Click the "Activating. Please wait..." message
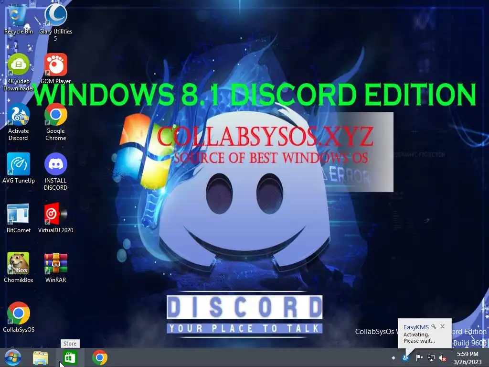This screenshot has height=367, width=489. click(x=419, y=338)
